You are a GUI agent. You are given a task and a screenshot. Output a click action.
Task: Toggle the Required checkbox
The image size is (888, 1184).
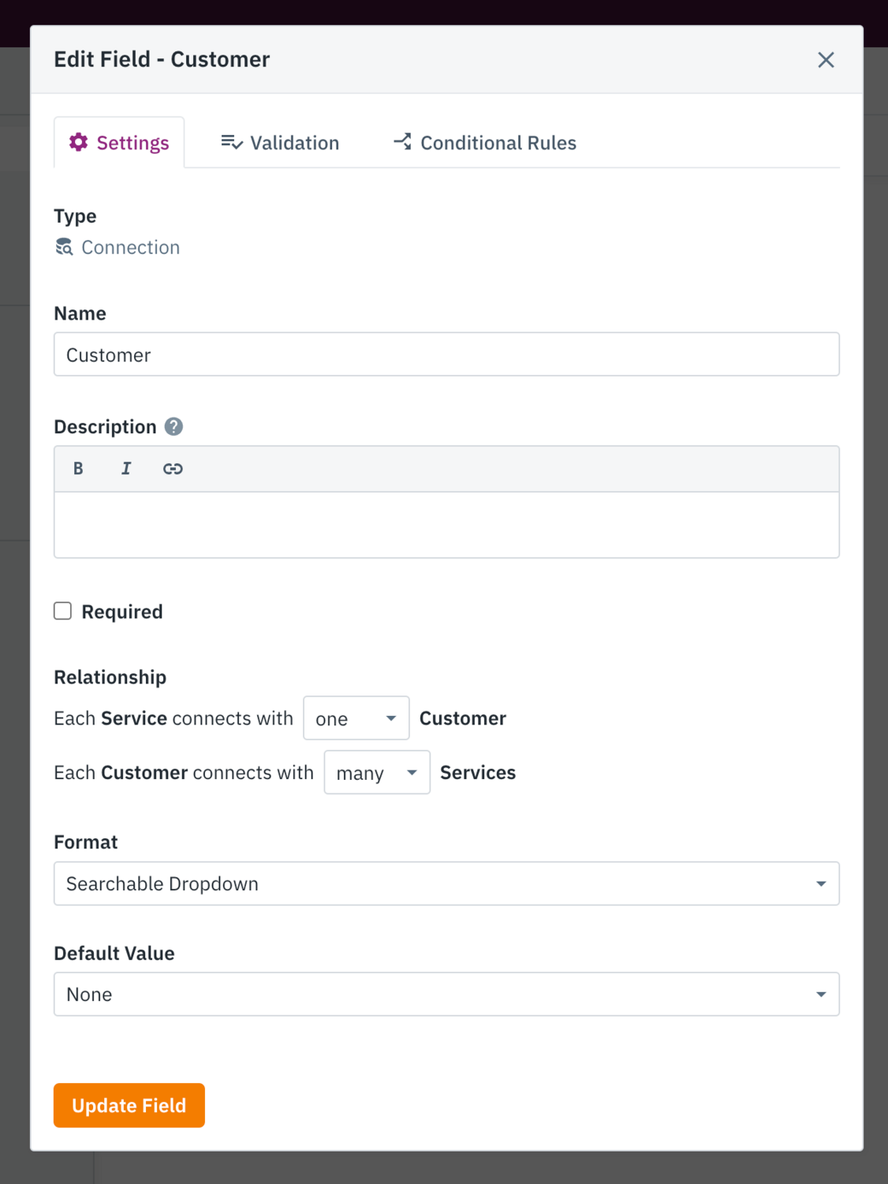[x=63, y=611]
